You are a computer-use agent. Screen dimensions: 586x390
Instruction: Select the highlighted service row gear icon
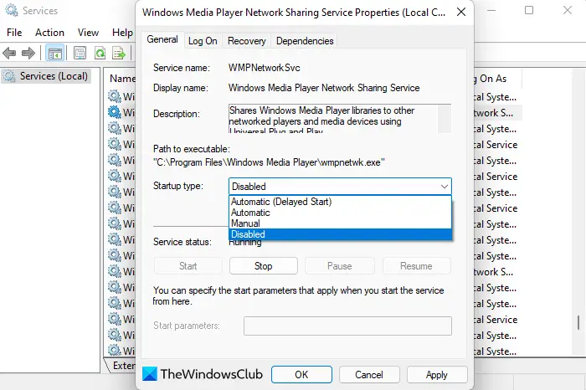click(x=115, y=112)
